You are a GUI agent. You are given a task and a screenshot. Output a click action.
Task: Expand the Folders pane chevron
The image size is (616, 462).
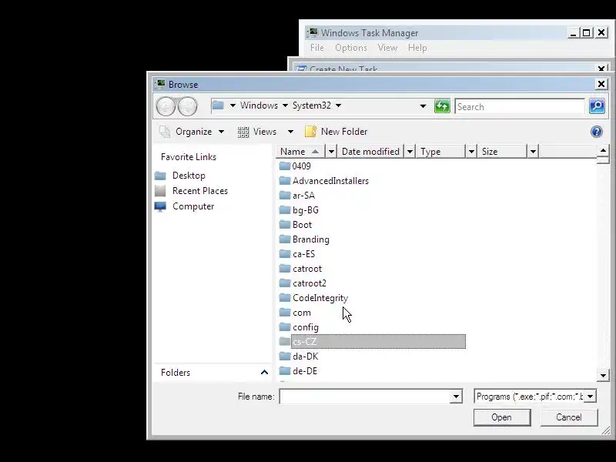(x=264, y=372)
